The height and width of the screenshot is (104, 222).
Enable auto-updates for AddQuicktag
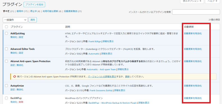click(193, 33)
